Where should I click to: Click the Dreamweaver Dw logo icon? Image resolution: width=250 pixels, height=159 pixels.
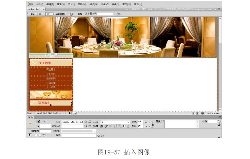click(x=30, y=4)
